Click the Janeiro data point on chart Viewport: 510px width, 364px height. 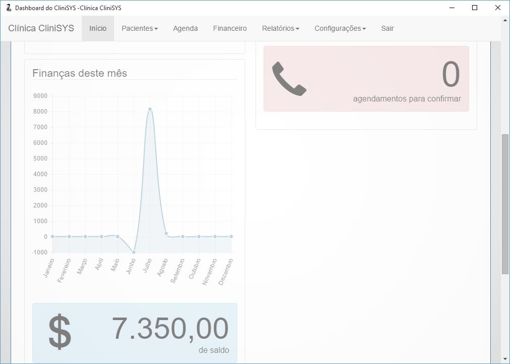53,236
